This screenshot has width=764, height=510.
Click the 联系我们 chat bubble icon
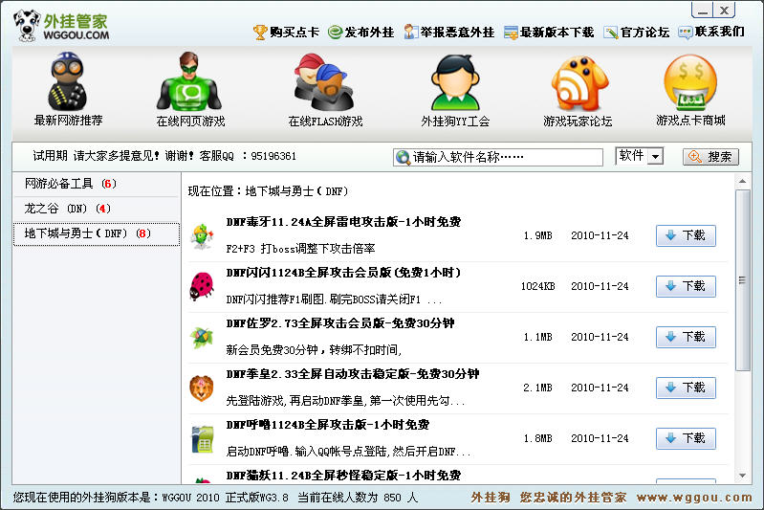pos(685,33)
